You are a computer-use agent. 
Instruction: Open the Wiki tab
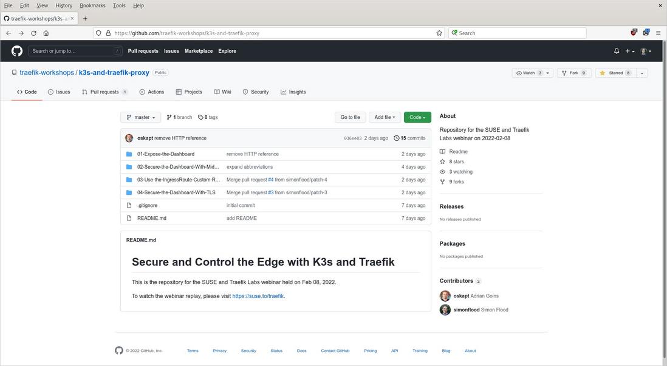tap(222, 92)
